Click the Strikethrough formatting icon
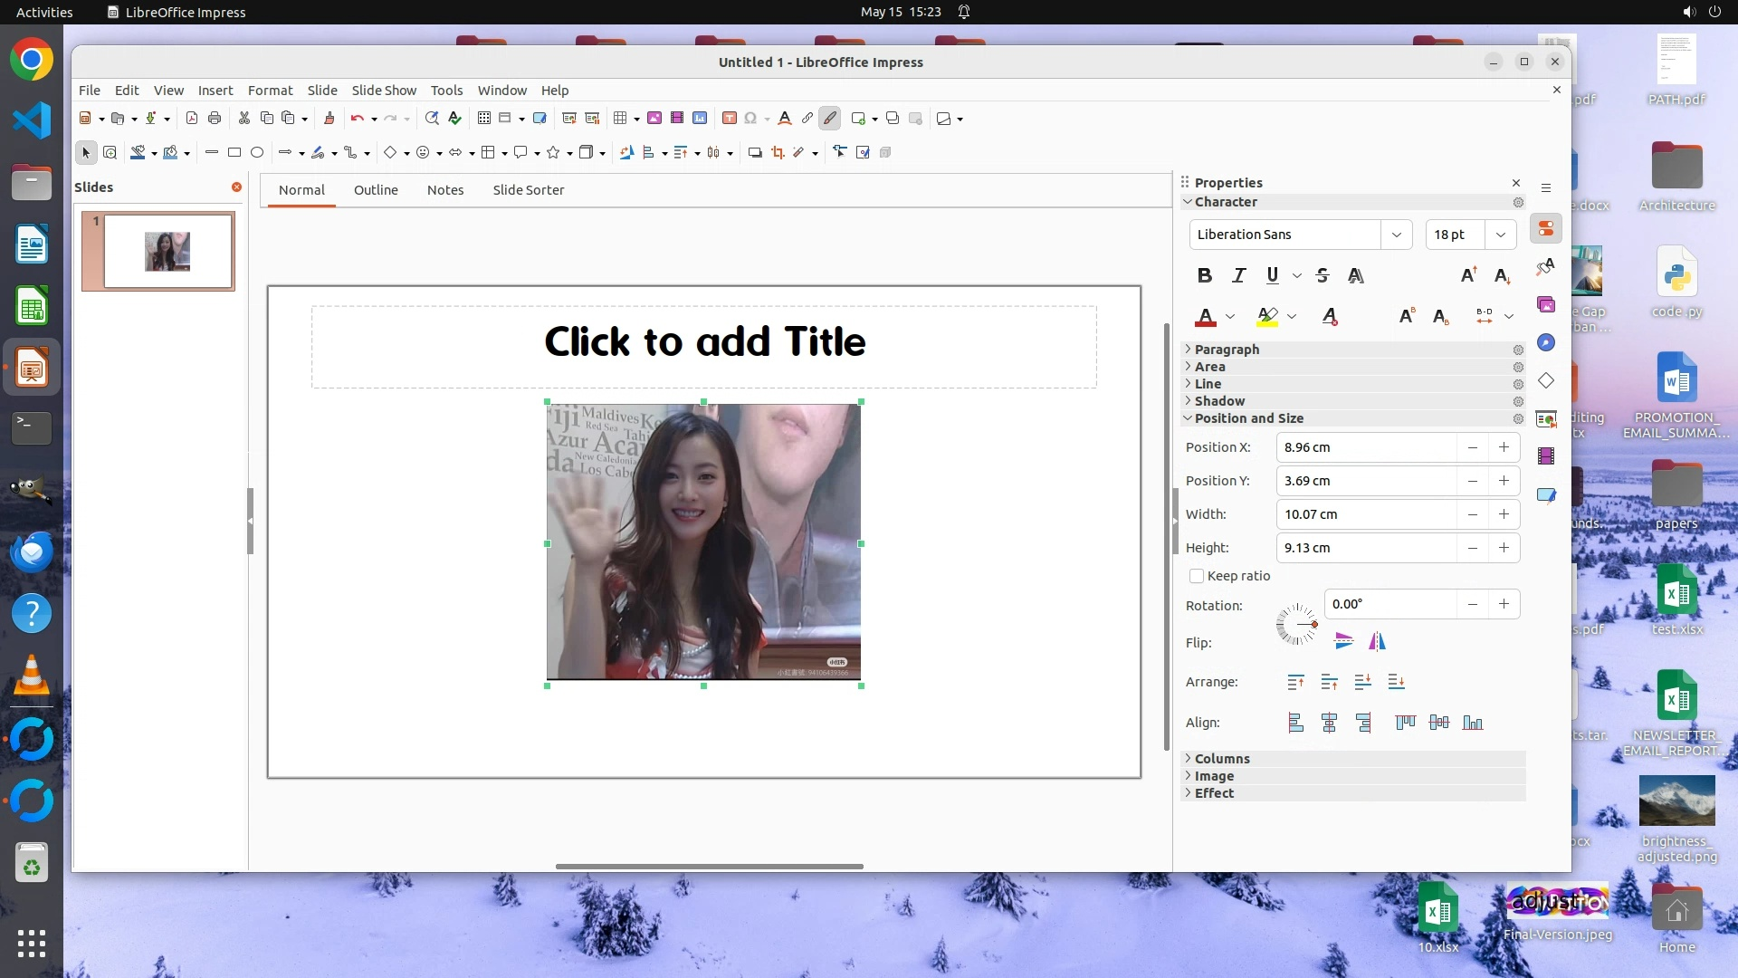The image size is (1738, 978). (1322, 275)
